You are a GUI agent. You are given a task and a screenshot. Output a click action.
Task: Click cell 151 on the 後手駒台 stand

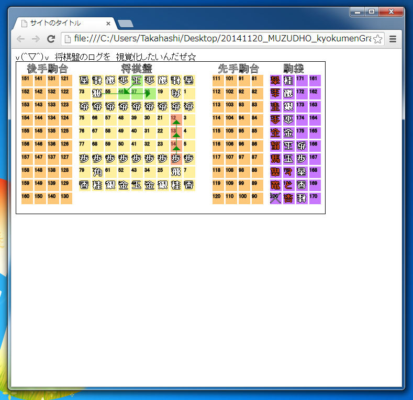tap(27, 81)
